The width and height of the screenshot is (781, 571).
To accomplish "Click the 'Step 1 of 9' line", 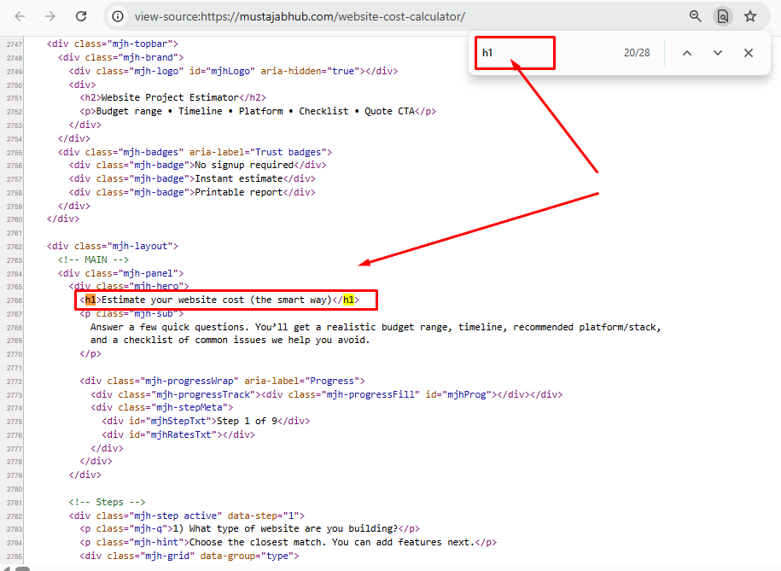I will tap(206, 421).
